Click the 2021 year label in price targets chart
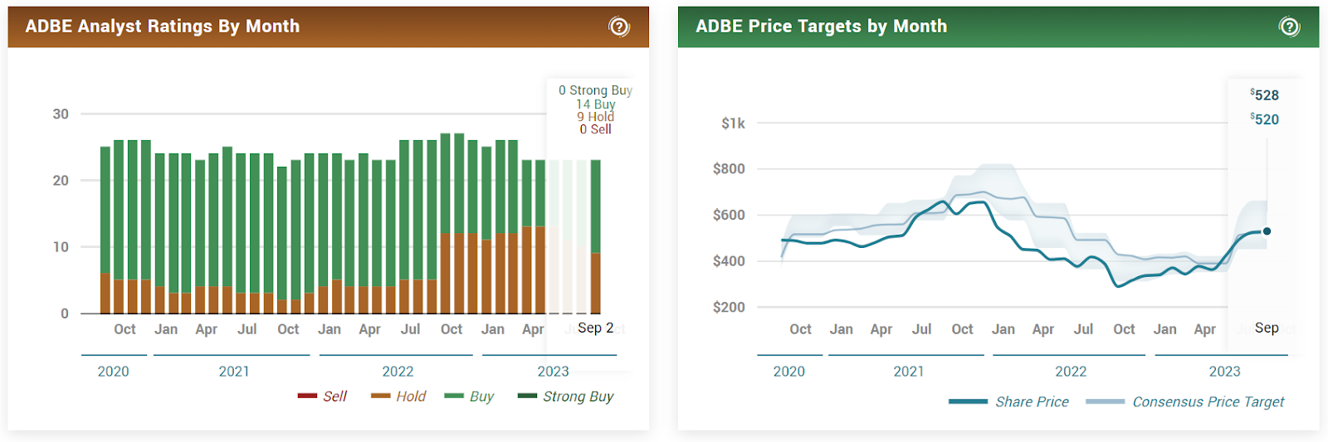The width and height of the screenshot is (1328, 442). point(908,372)
